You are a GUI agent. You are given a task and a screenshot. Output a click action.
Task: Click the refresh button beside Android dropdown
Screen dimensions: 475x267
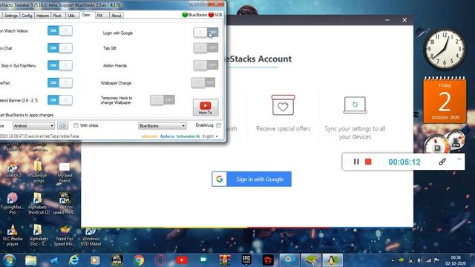pos(62,125)
